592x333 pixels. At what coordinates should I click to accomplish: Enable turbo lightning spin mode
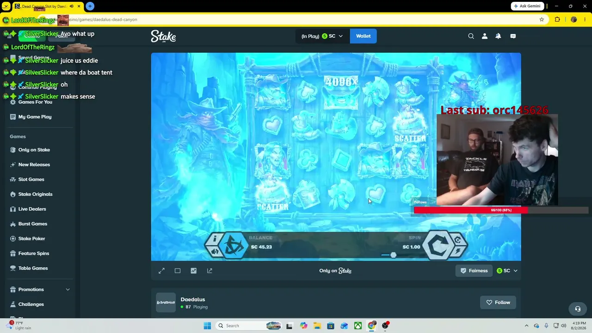(457, 251)
